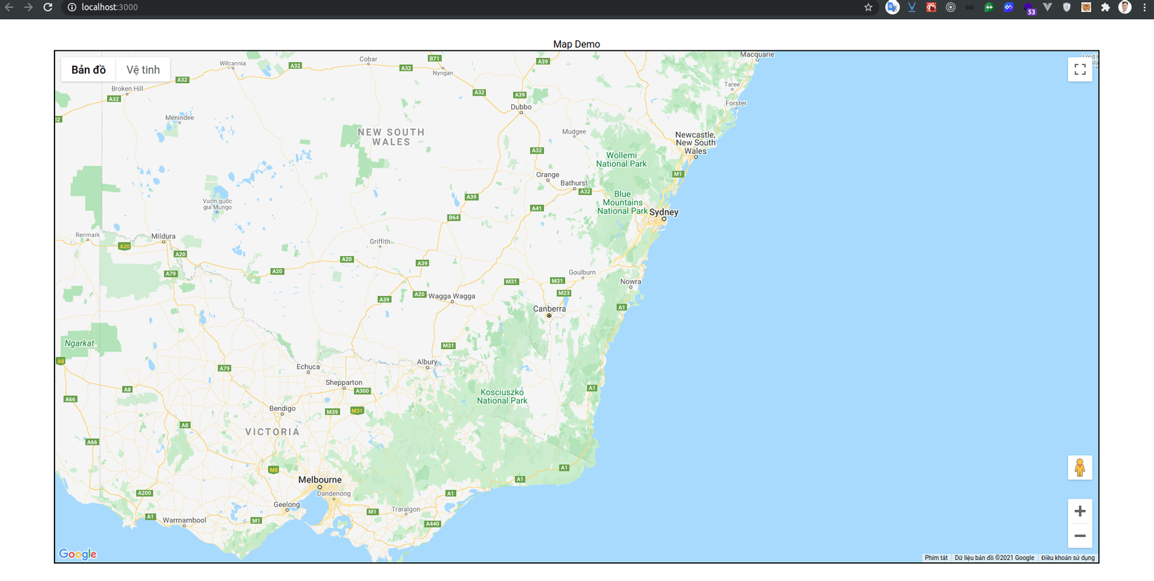Reload the localhost page

[x=48, y=7]
